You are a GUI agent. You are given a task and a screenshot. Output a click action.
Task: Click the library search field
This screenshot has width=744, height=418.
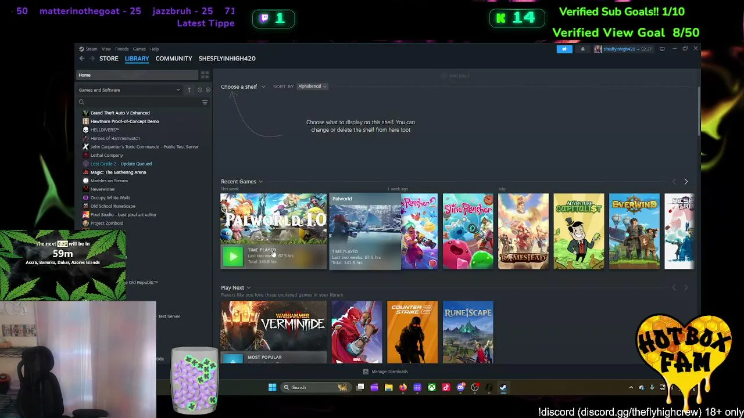click(x=139, y=102)
